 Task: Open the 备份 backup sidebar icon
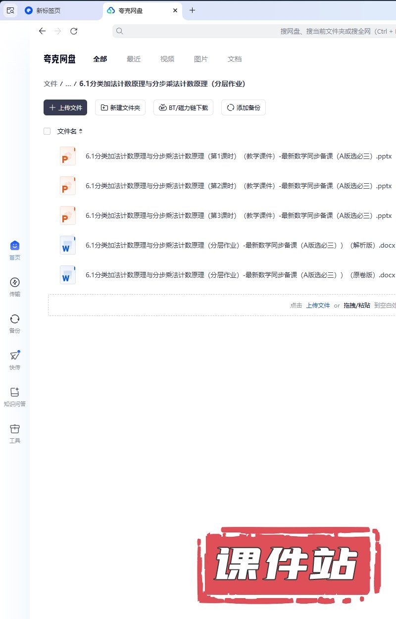(x=15, y=319)
